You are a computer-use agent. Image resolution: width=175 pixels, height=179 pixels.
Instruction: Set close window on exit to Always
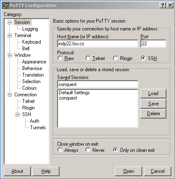click(x=60, y=150)
